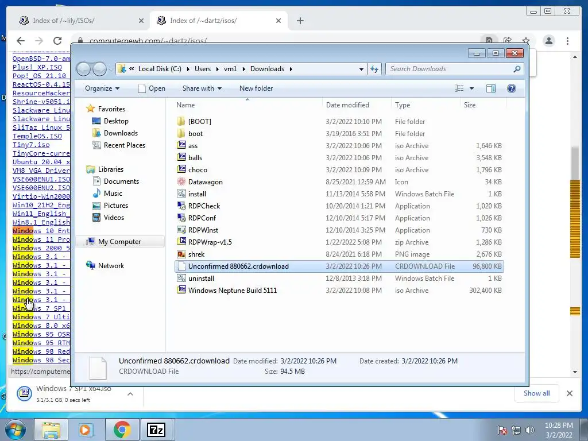The width and height of the screenshot is (588, 441).
Task: Sort by Date modified column header
Action: tap(356, 105)
